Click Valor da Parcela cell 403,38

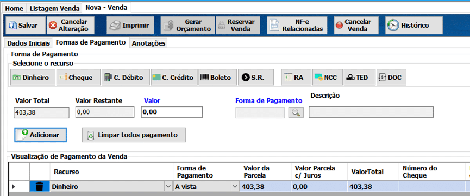pos(265,187)
